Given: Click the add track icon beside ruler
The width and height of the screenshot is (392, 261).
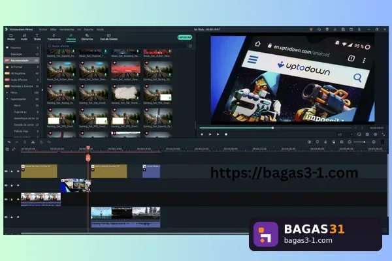Looking at the screenshot, I should click(7, 149).
